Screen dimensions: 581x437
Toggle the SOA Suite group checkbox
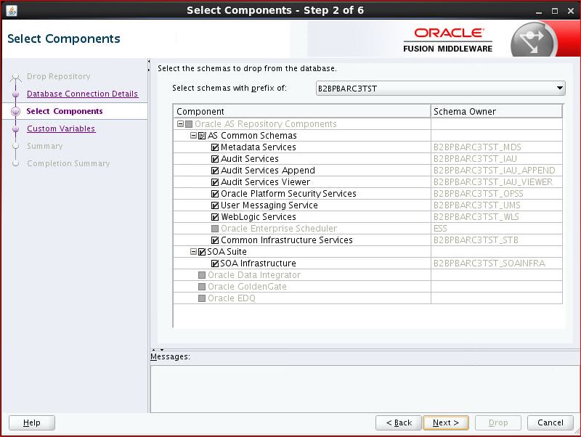[202, 252]
